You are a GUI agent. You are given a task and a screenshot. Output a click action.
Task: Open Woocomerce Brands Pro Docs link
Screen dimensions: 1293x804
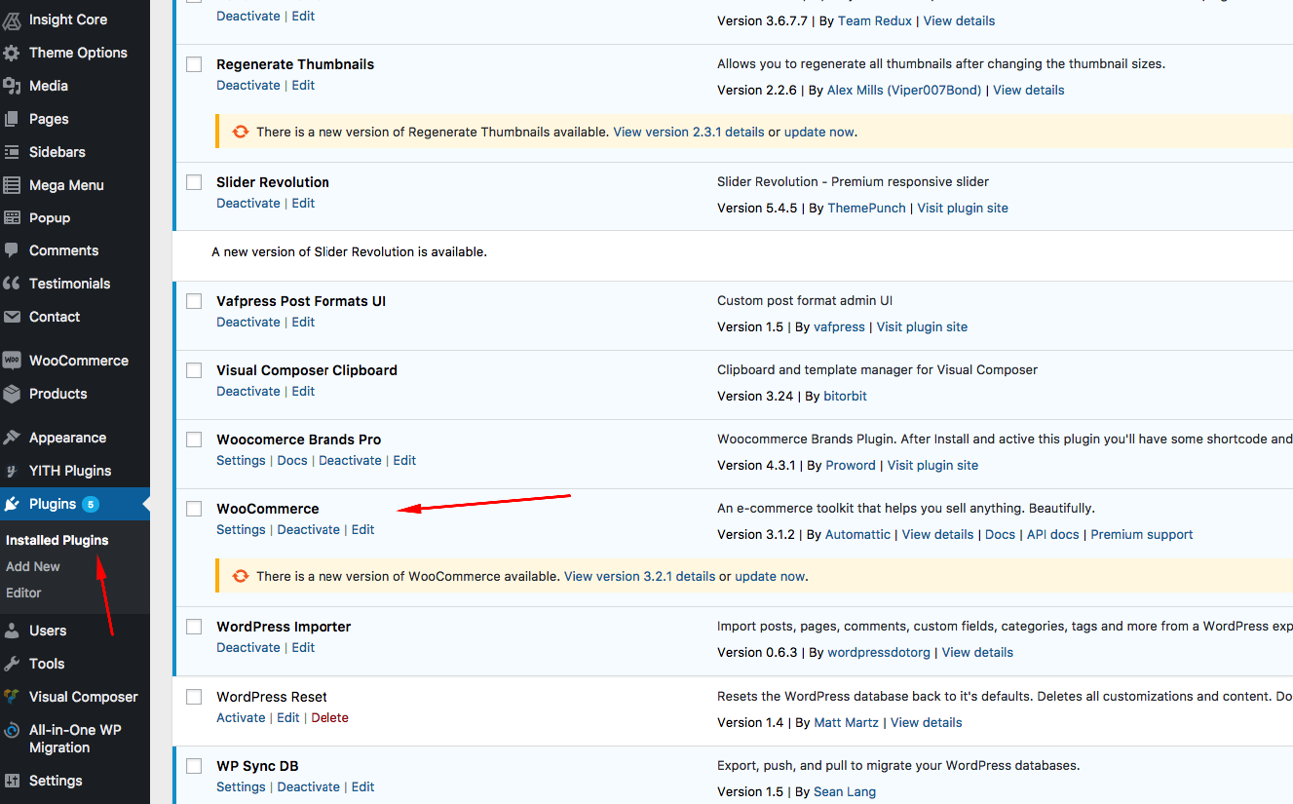point(292,460)
